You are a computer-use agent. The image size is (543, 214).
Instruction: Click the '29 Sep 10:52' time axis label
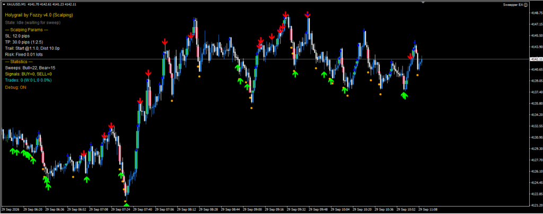coord(407,210)
